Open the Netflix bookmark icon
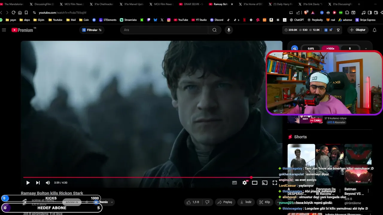 coord(244,20)
